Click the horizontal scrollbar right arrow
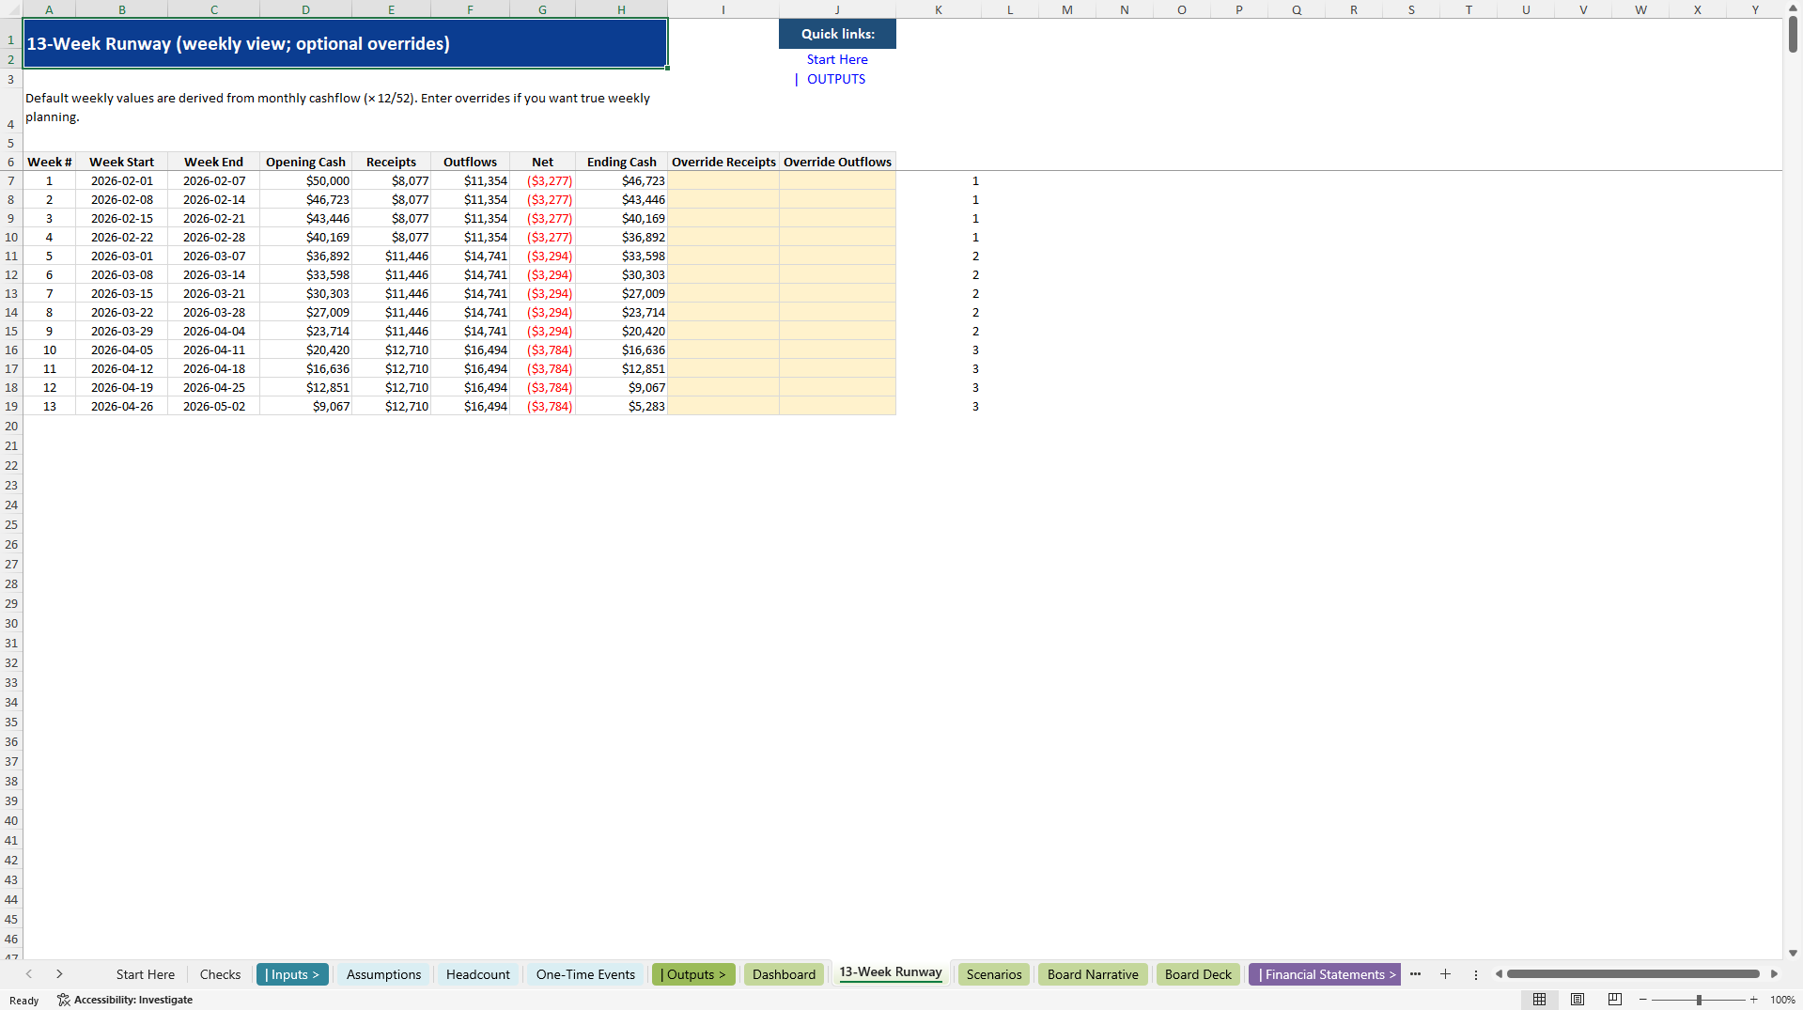This screenshot has height=1010, width=1803. [1774, 974]
